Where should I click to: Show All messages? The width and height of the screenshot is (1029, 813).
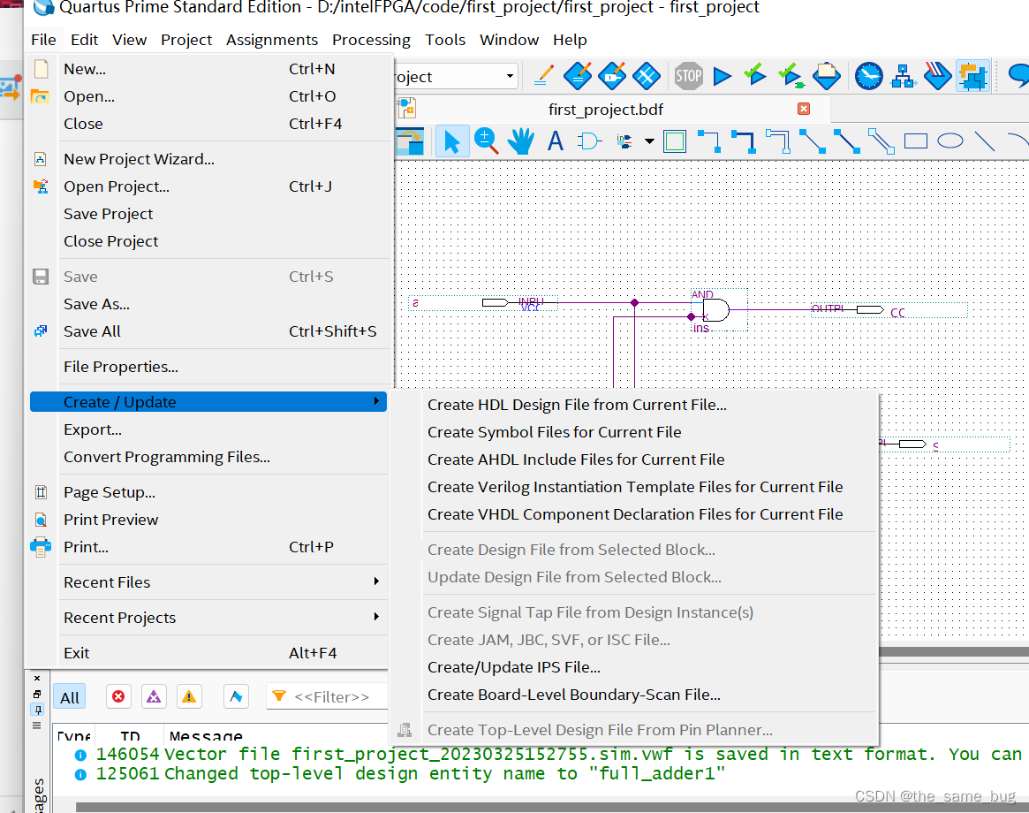pos(70,697)
